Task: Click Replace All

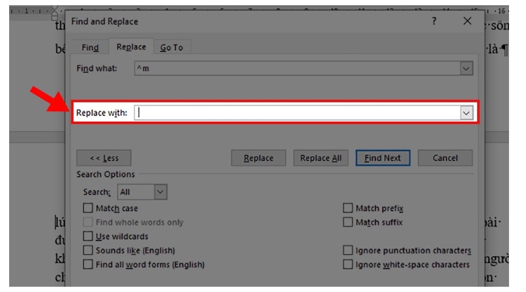Action: tap(321, 158)
